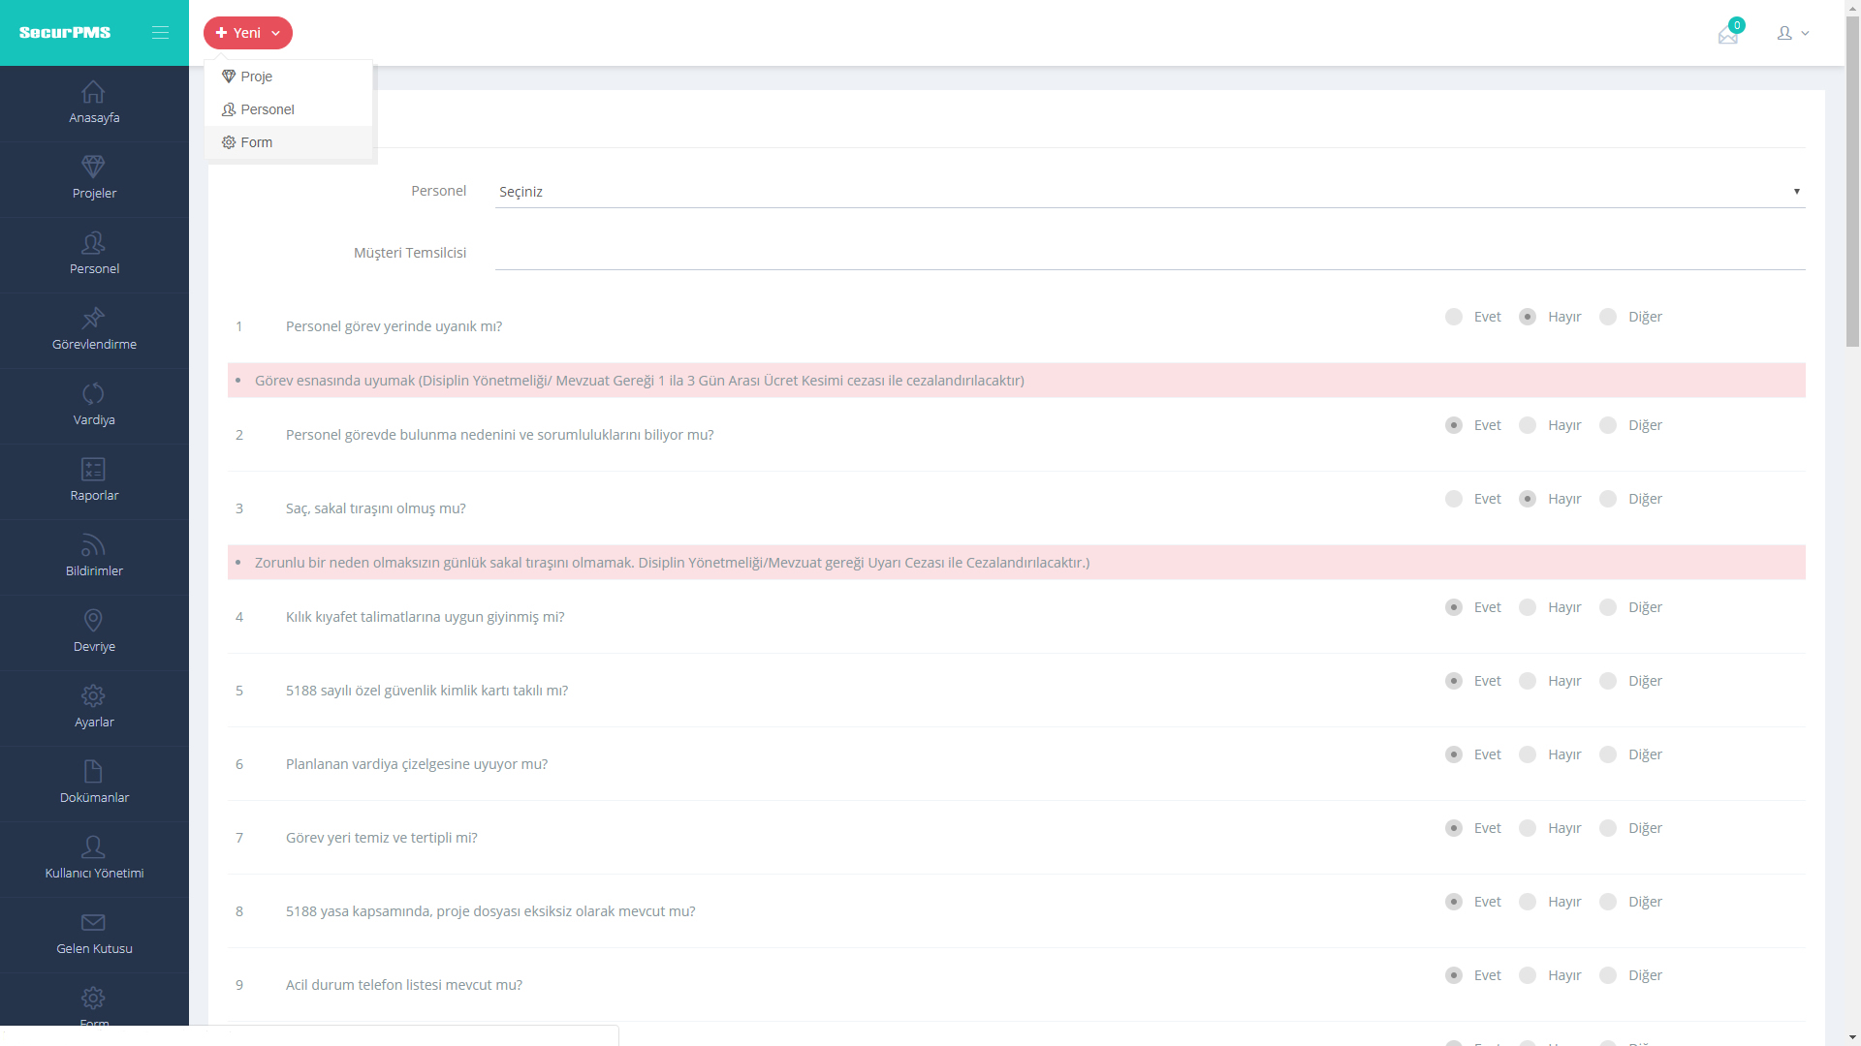The width and height of the screenshot is (1861, 1046).
Task: Open Raporlar reports icon
Action: [93, 469]
